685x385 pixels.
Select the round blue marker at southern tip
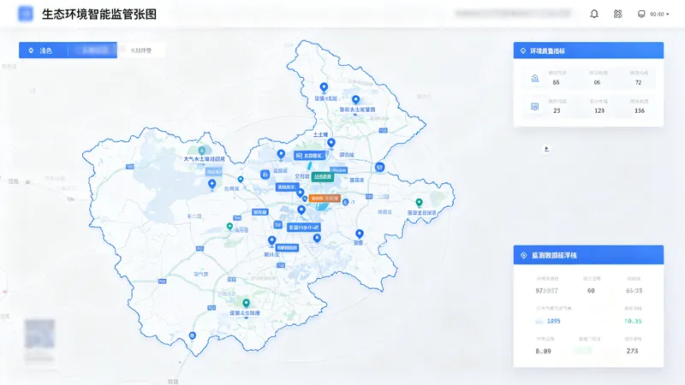point(192,335)
